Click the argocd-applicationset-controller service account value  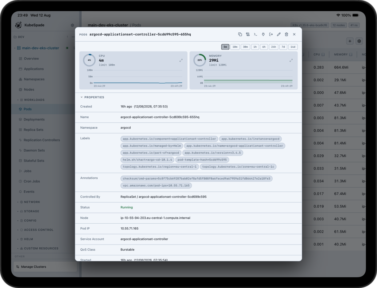click(x=144, y=239)
